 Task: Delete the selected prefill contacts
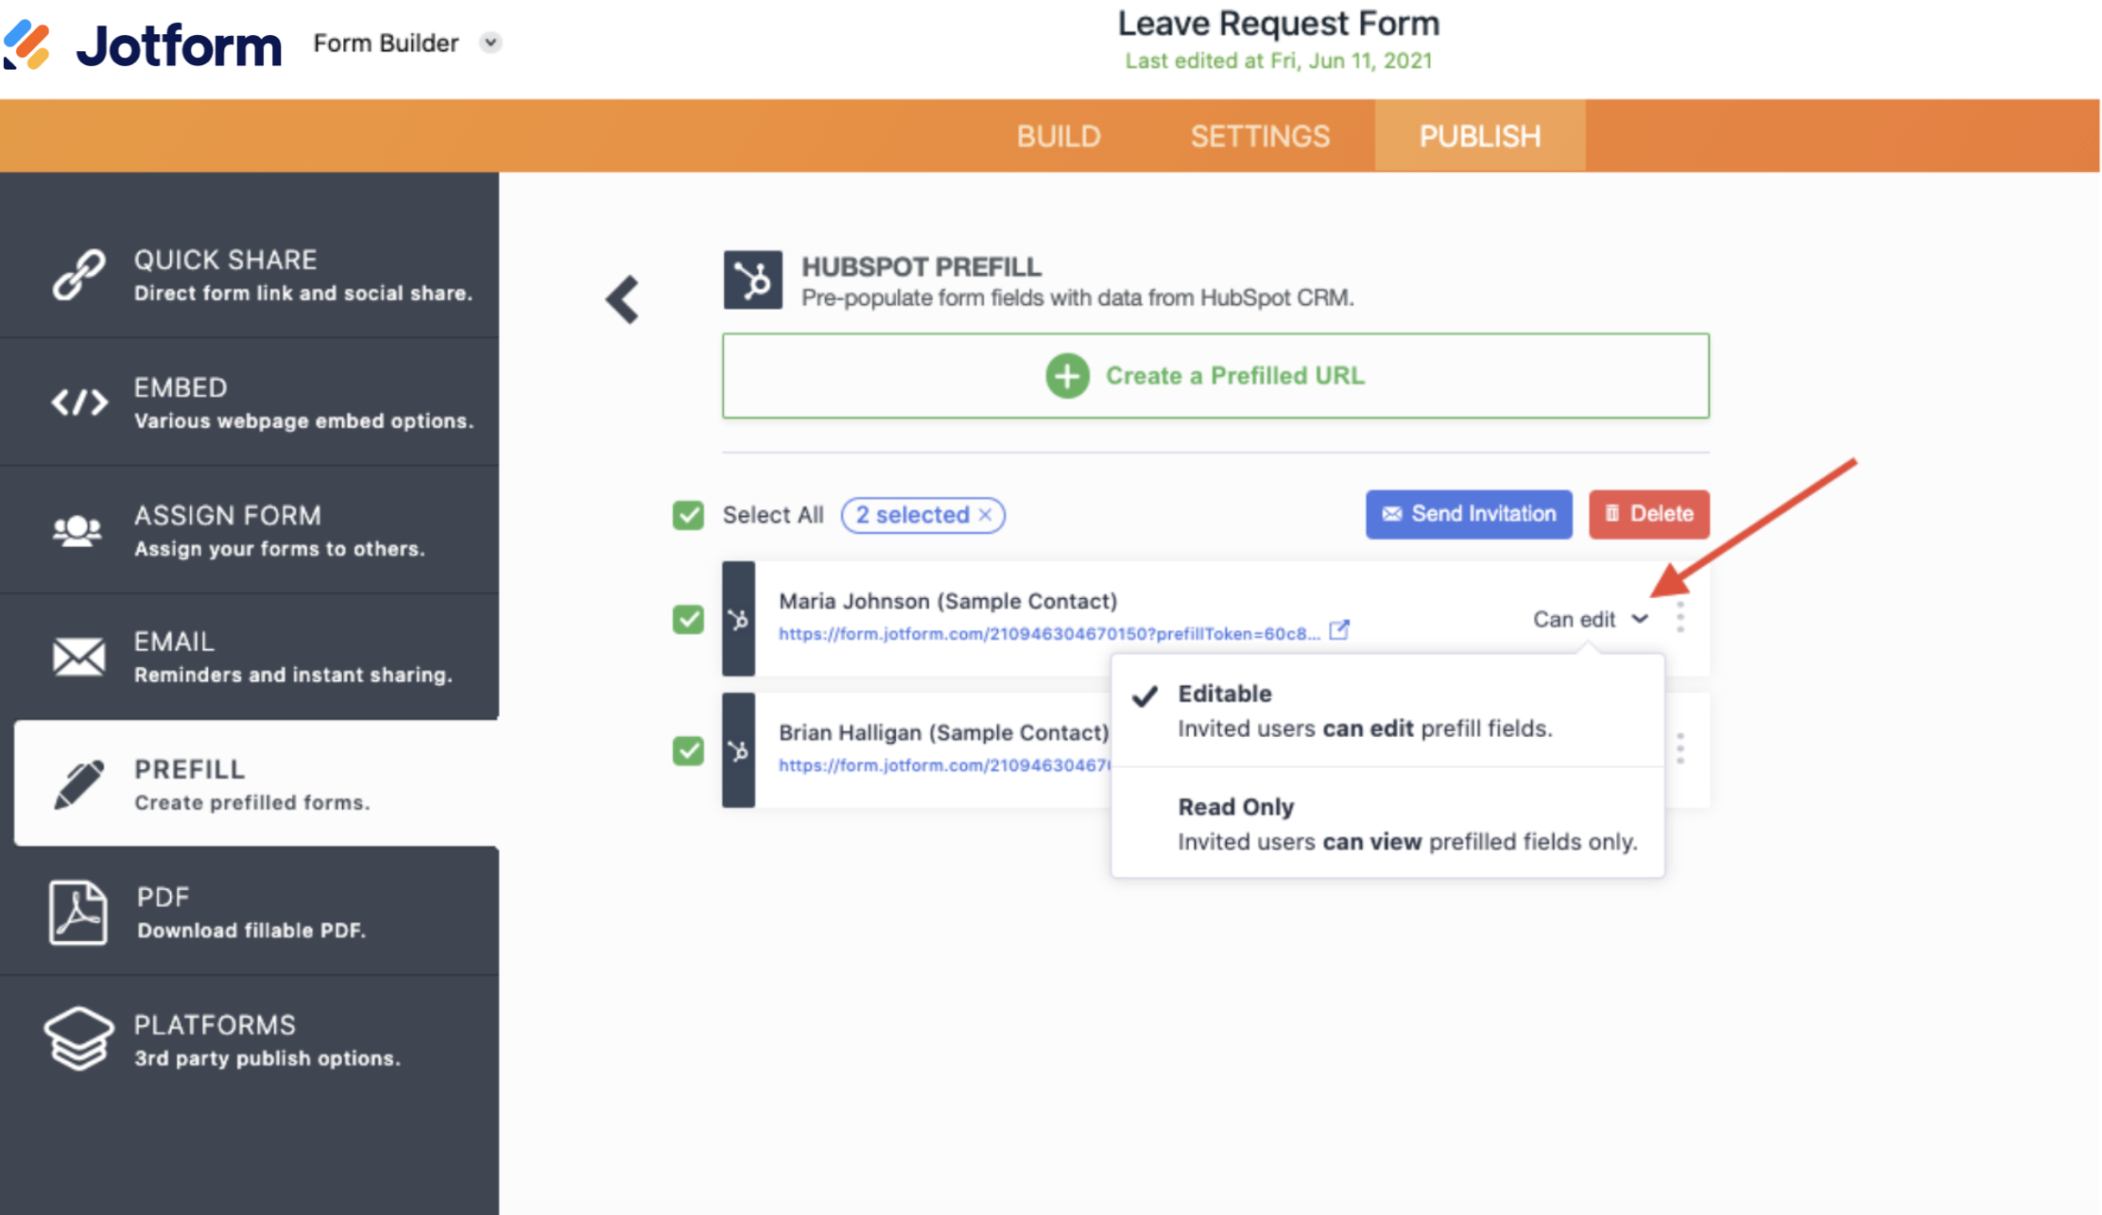coord(1648,514)
